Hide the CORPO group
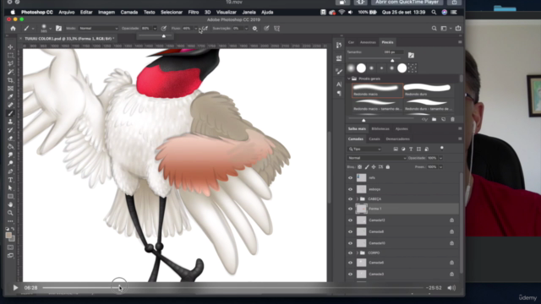The image size is (541, 304). tap(350, 253)
